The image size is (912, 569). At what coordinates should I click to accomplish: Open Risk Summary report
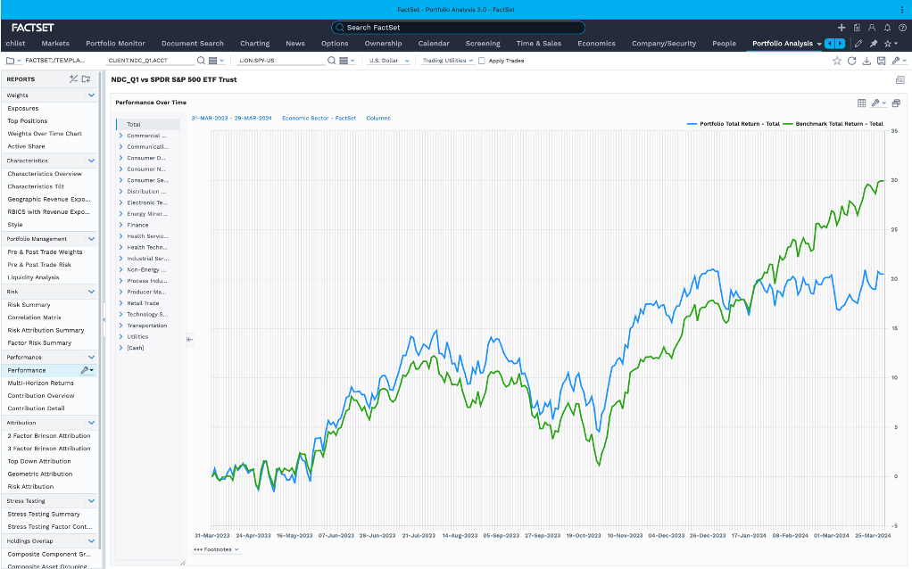click(x=29, y=304)
